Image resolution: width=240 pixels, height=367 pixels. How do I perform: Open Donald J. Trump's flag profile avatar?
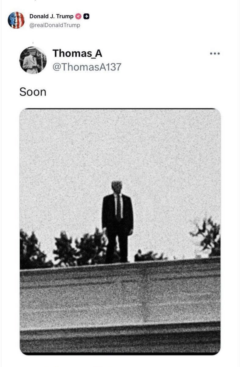pyautogui.click(x=16, y=20)
